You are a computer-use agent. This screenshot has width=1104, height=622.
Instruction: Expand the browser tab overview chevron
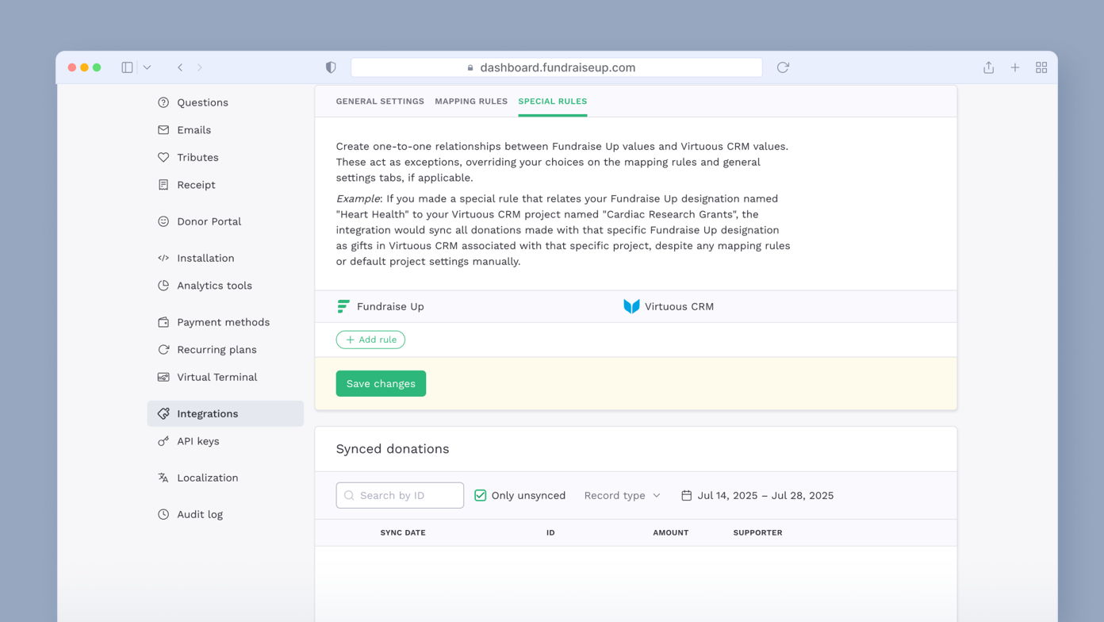coord(148,67)
